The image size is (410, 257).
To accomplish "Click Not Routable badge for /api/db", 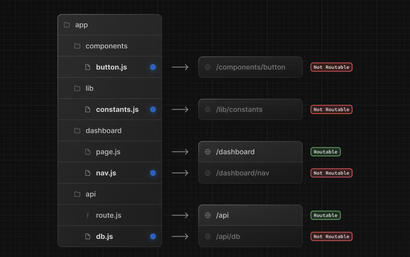I will tap(331, 237).
